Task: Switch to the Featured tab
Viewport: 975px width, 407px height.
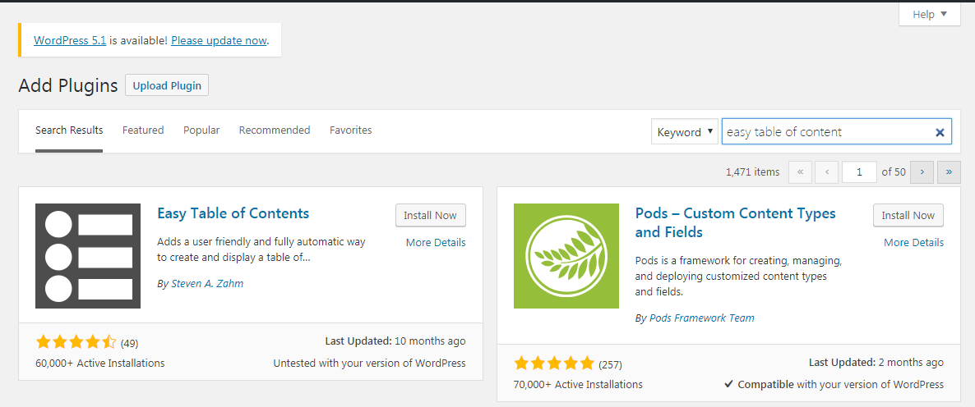Action: [x=143, y=130]
